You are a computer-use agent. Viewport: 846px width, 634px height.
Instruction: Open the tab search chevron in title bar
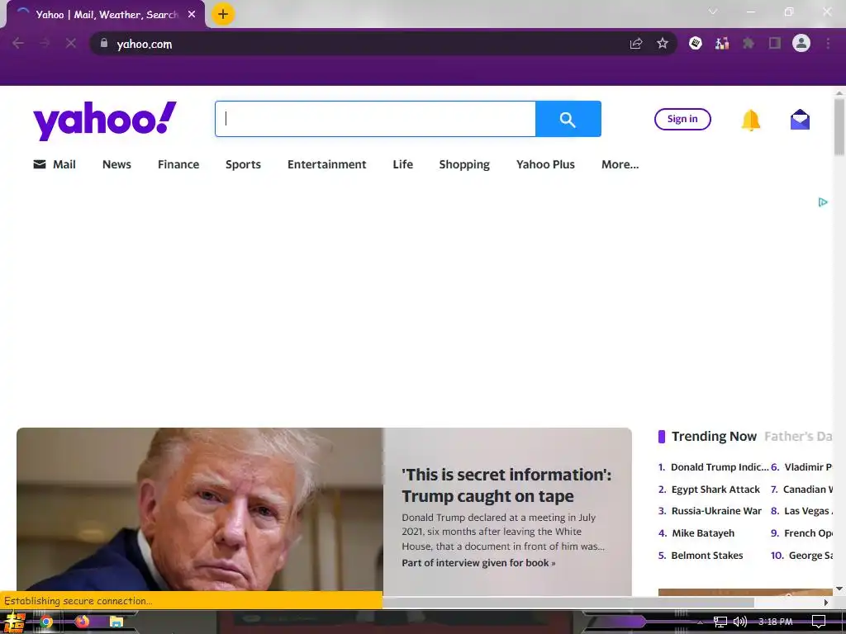pyautogui.click(x=713, y=12)
